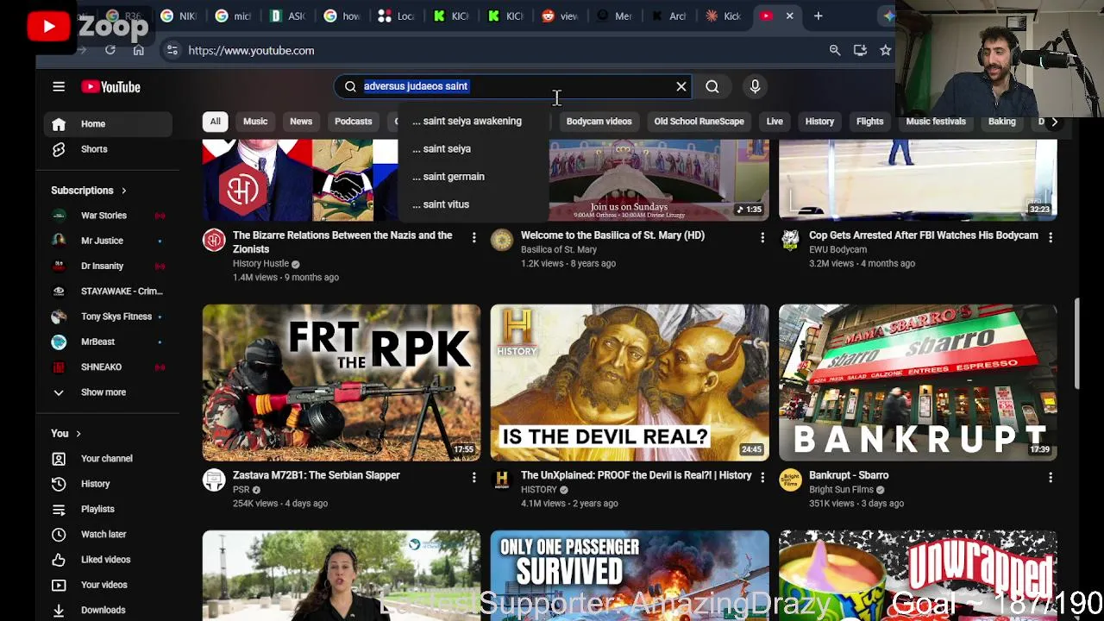Open the FRT the RPK video thumbnail
Screen dimensions: 1104x621
click(342, 382)
